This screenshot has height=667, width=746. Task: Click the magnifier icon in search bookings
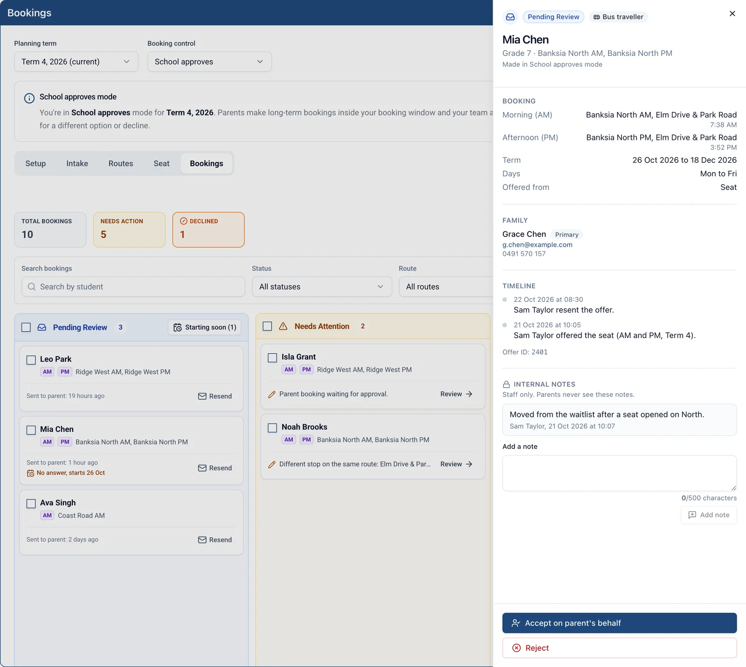[x=32, y=287]
